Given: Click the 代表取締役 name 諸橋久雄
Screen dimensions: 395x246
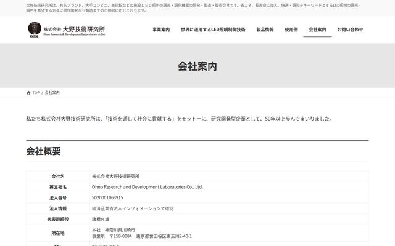Looking at the screenshot, I should click(x=100, y=219).
